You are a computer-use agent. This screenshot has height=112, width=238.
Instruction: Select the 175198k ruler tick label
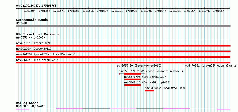tap(218, 11)
